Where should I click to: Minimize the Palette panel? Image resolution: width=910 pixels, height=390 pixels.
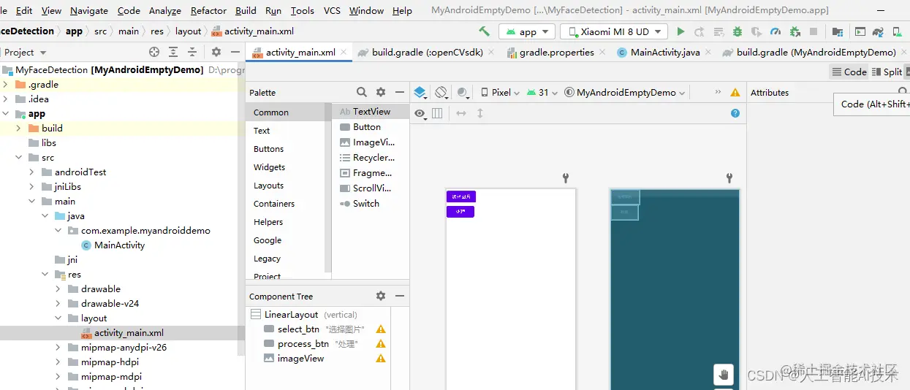[x=400, y=92]
